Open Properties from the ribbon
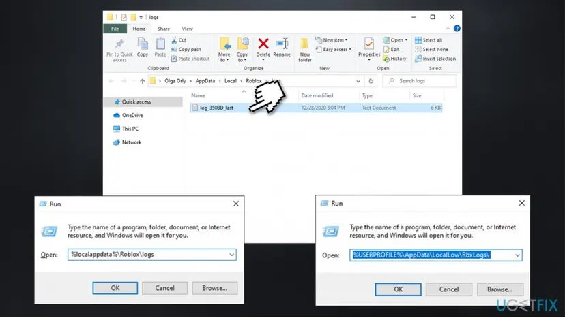 point(369,48)
